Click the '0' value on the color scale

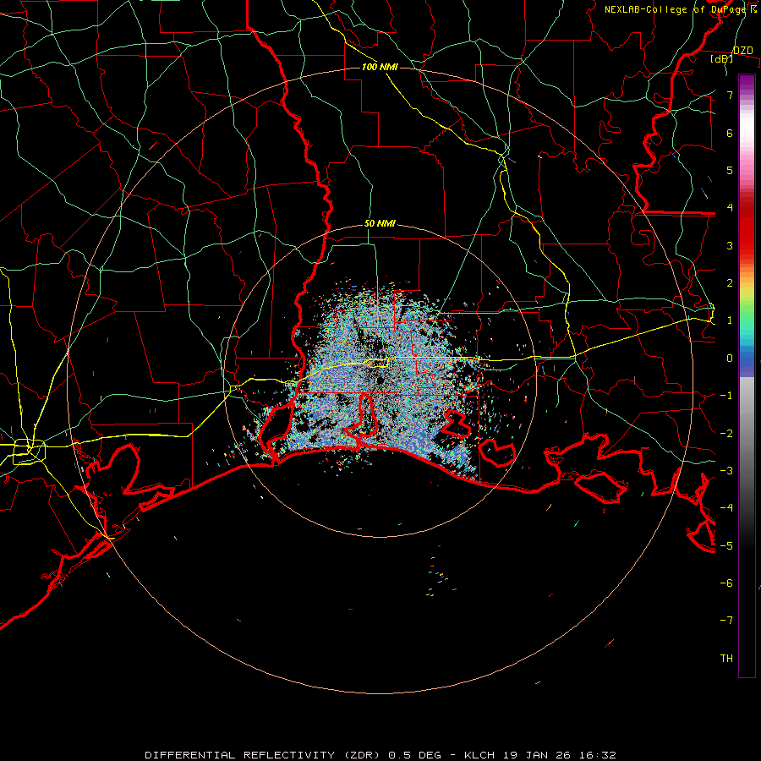coord(730,359)
